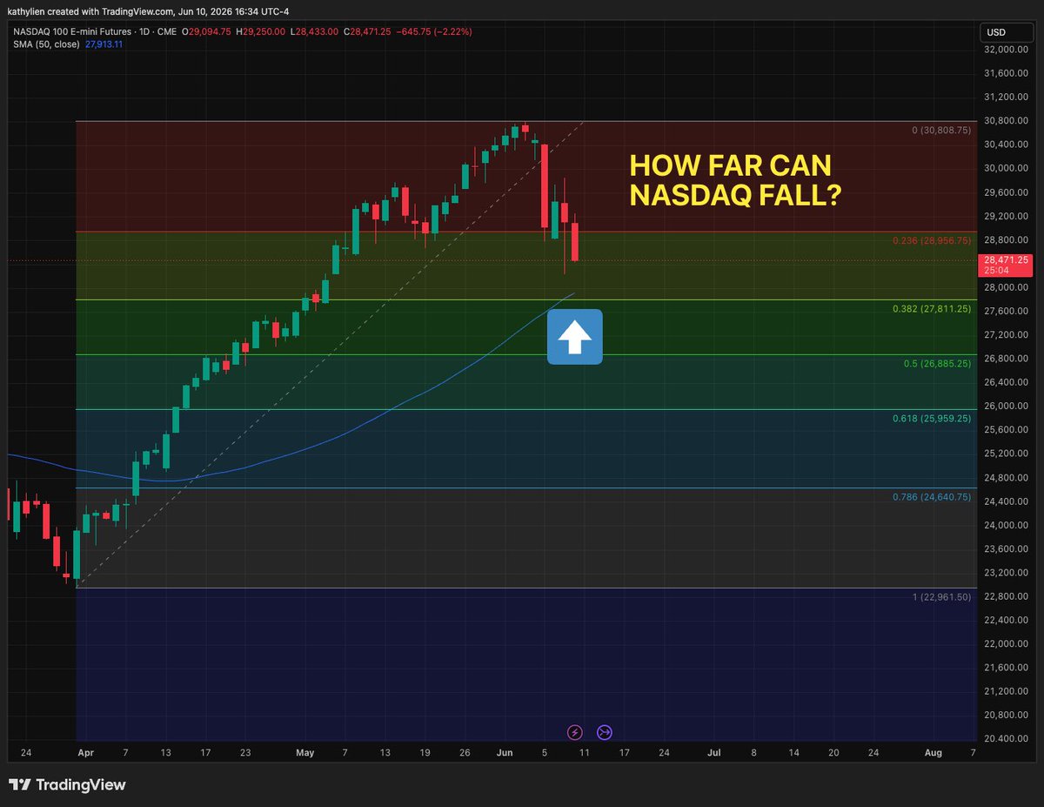The image size is (1044, 807).
Task: Click the 24,000.00 price axis label
Action: click(1007, 525)
